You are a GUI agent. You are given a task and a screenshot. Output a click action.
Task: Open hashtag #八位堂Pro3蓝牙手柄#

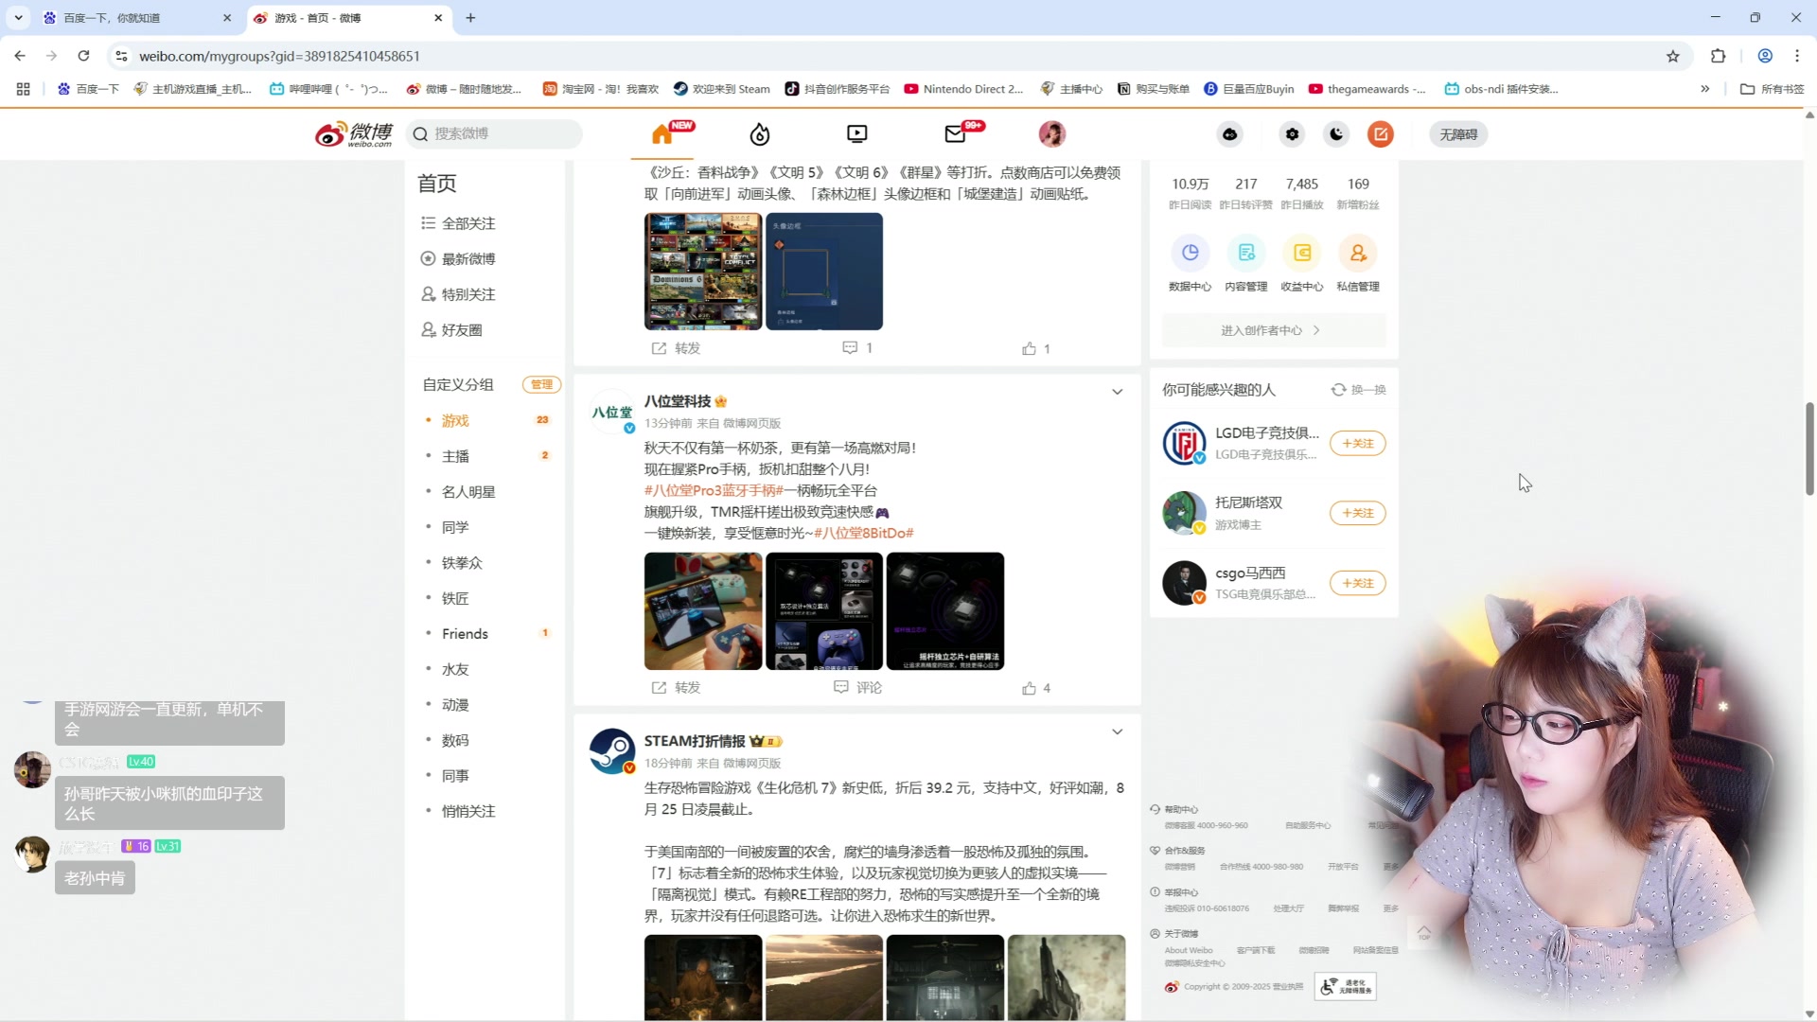(714, 490)
